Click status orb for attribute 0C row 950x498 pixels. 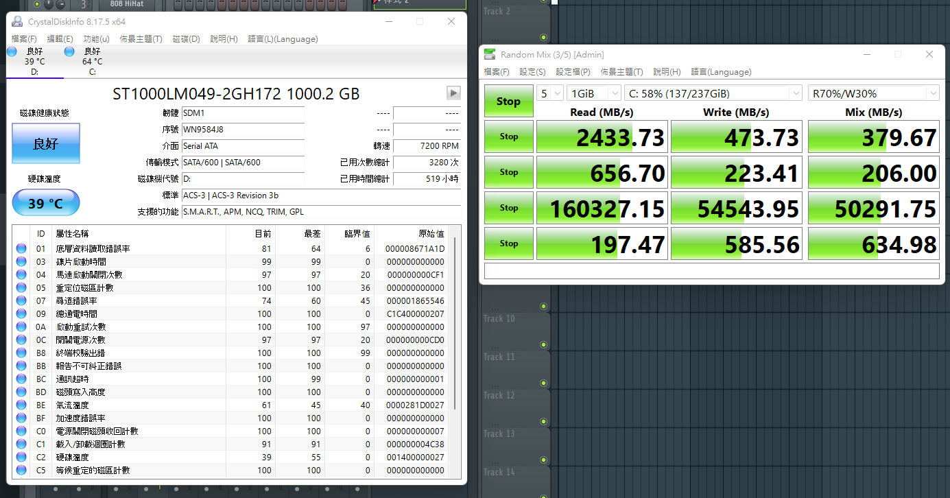(x=21, y=340)
